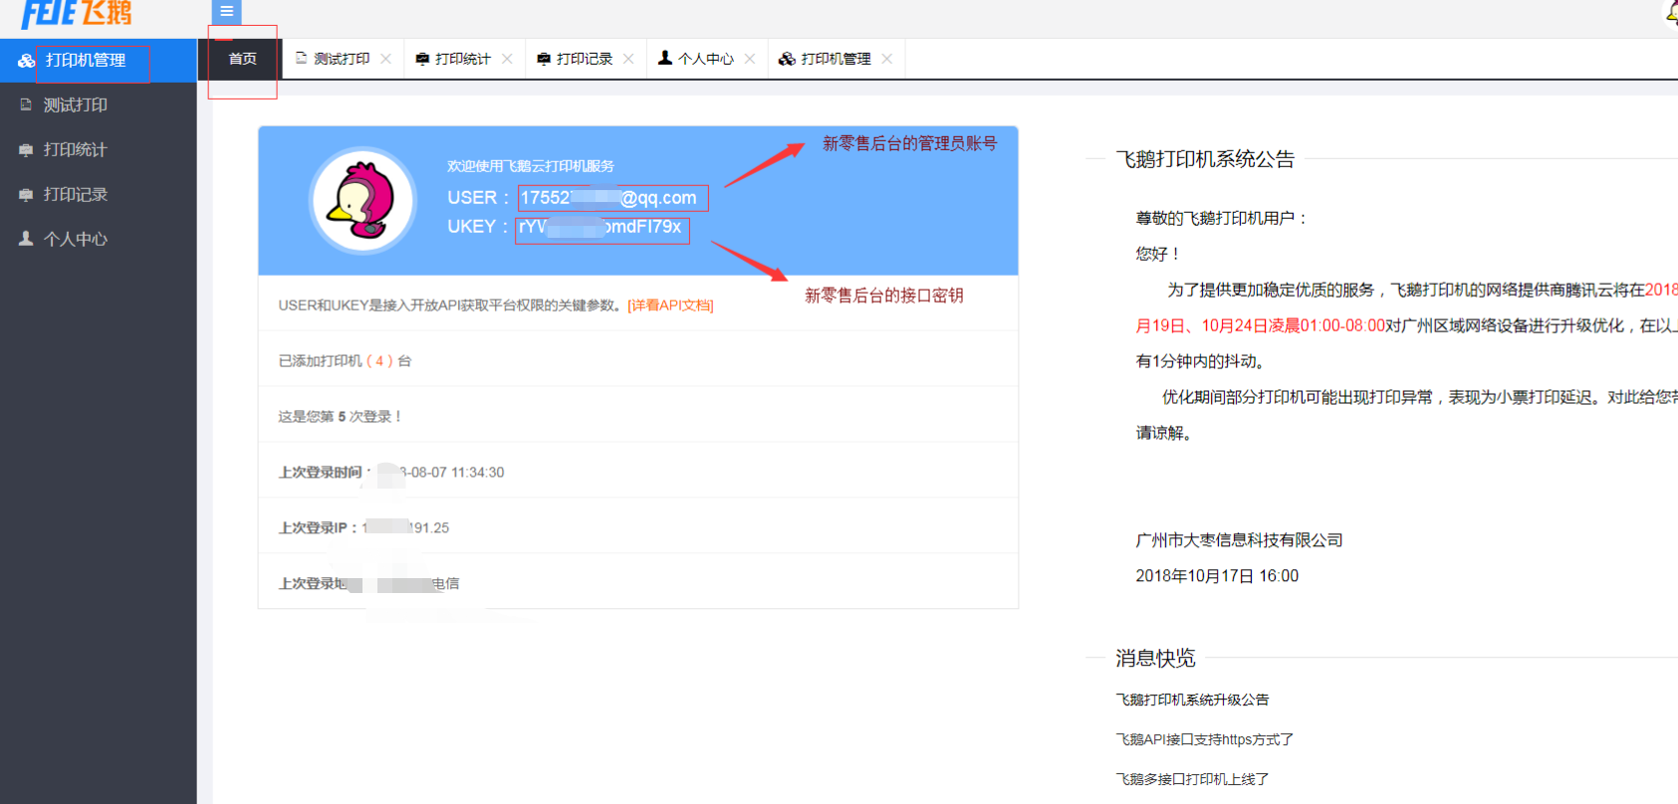The image size is (1678, 804).
Task: Click the hamburger menu toggle button
Action: (226, 12)
